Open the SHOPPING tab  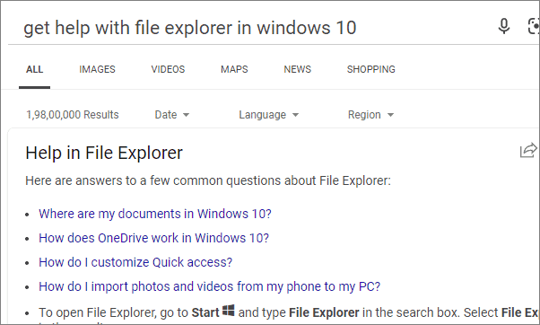click(370, 69)
